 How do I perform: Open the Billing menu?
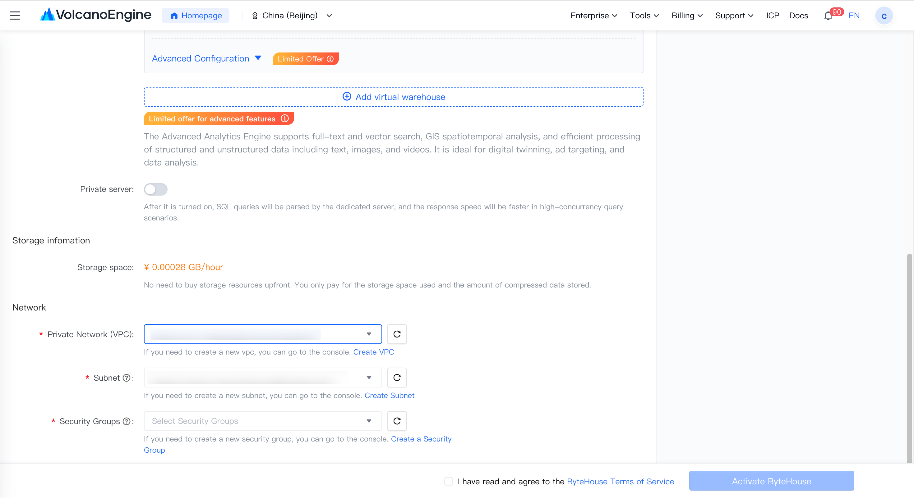pyautogui.click(x=686, y=16)
